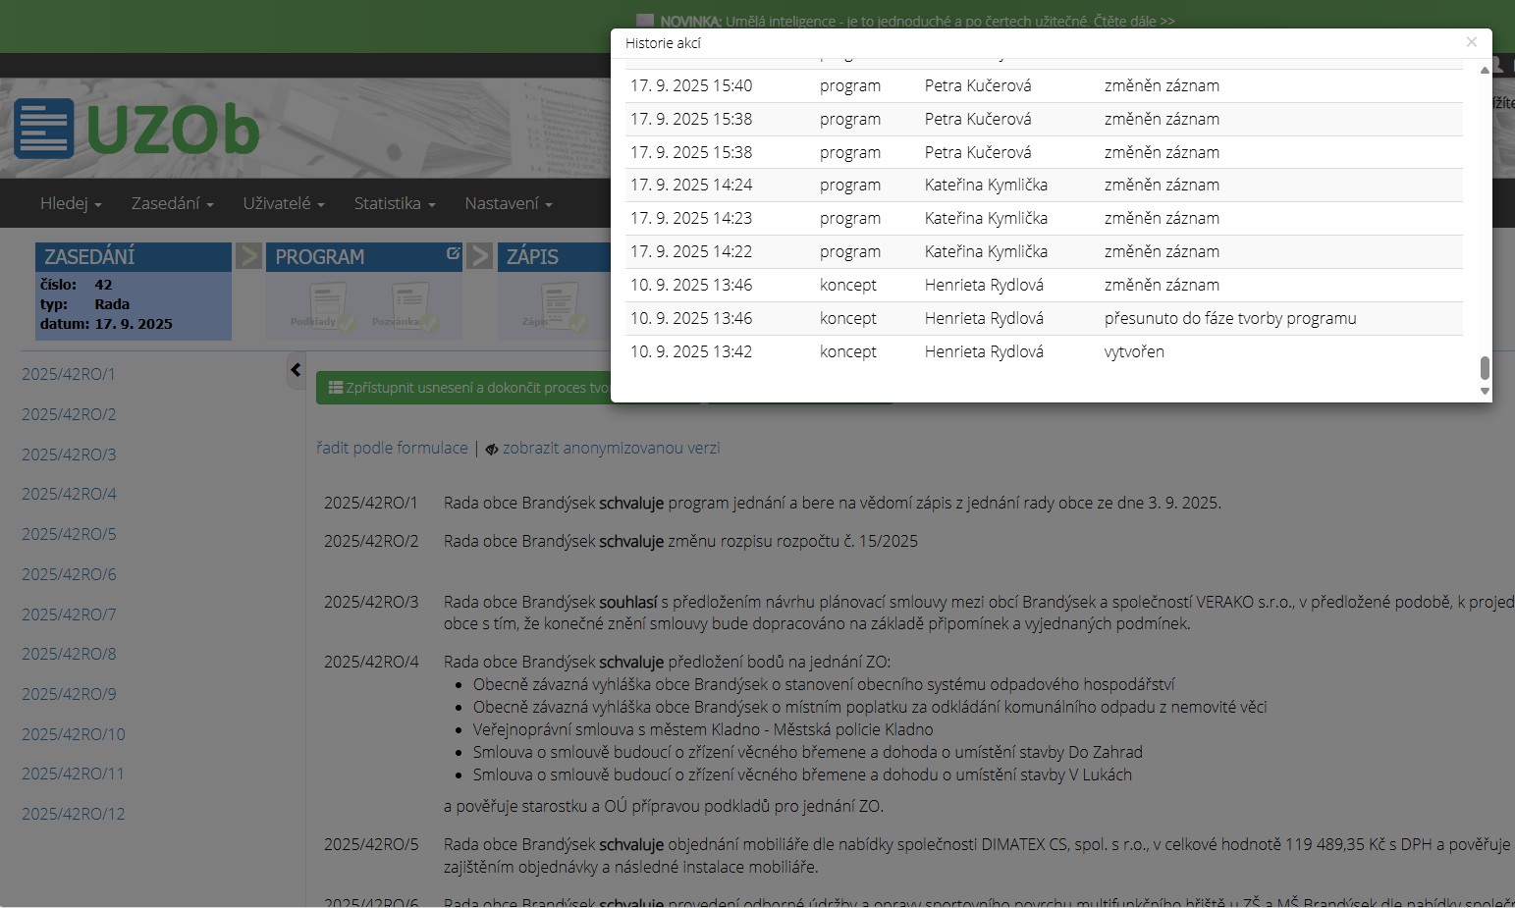Image resolution: width=1515 pixels, height=908 pixels.
Task: Click the UZOb logo icon
Action: pos(43,129)
